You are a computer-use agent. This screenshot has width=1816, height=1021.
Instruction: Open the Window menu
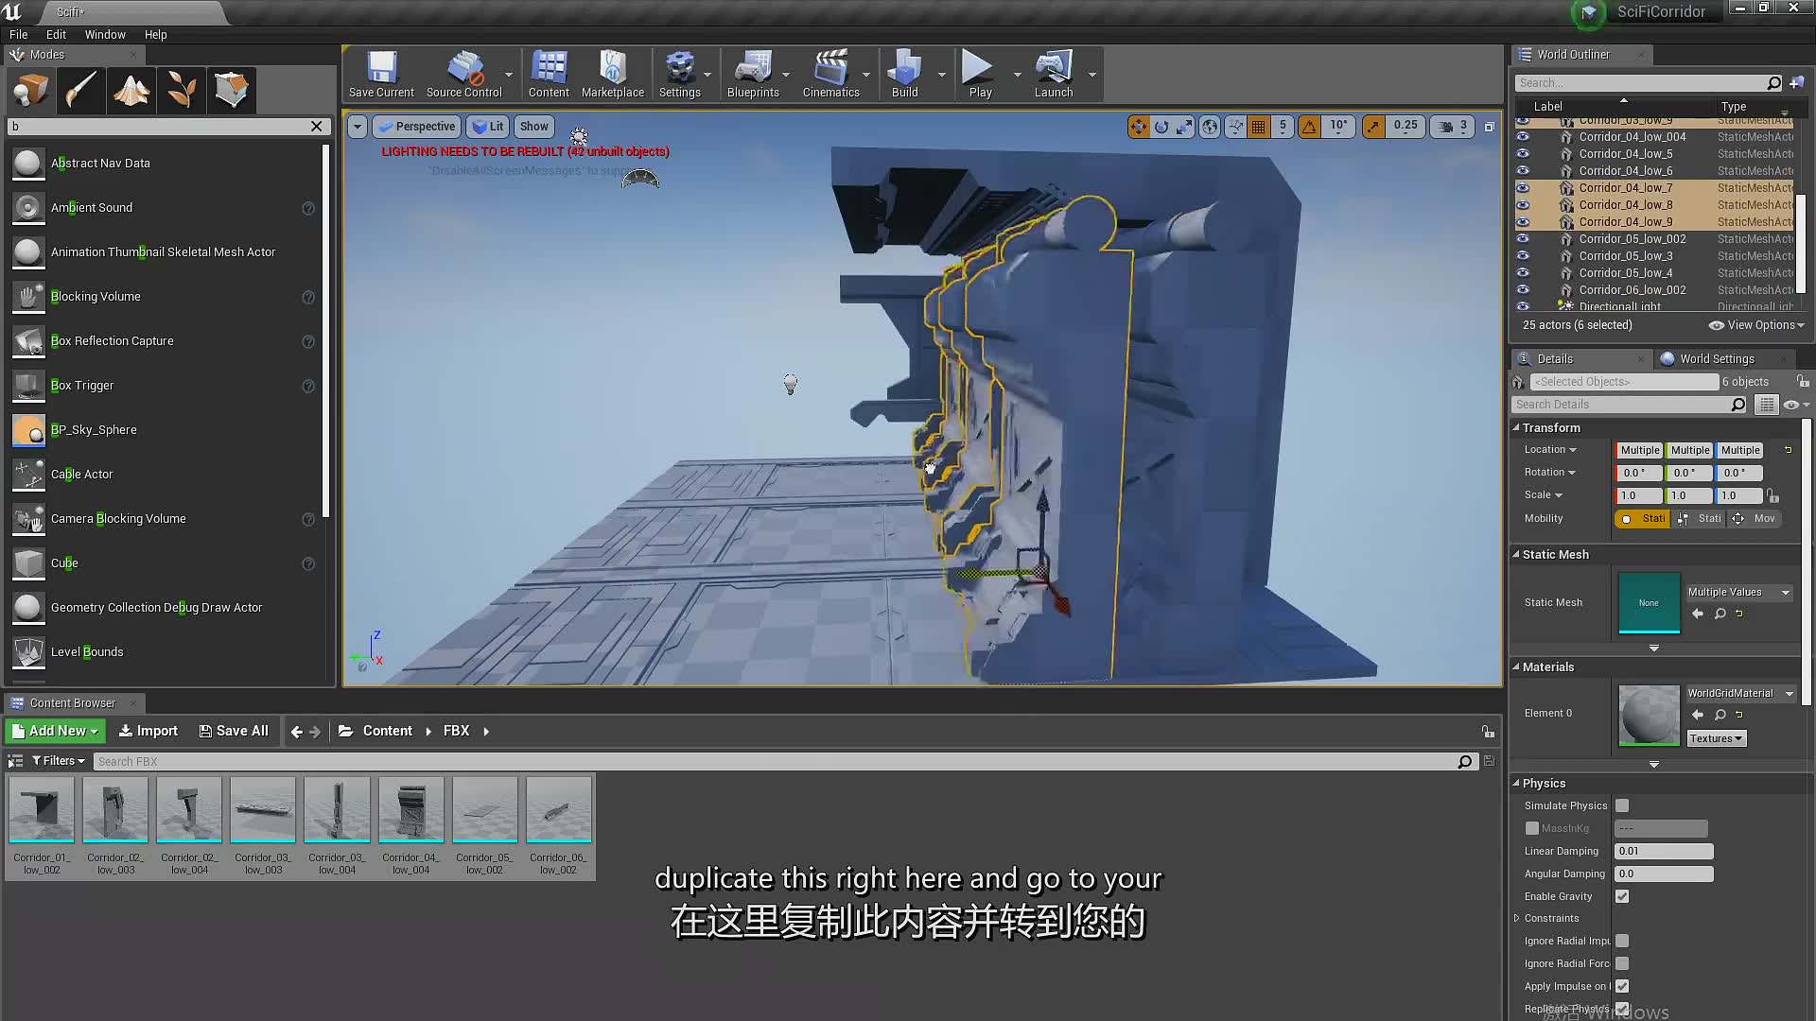pyautogui.click(x=105, y=34)
